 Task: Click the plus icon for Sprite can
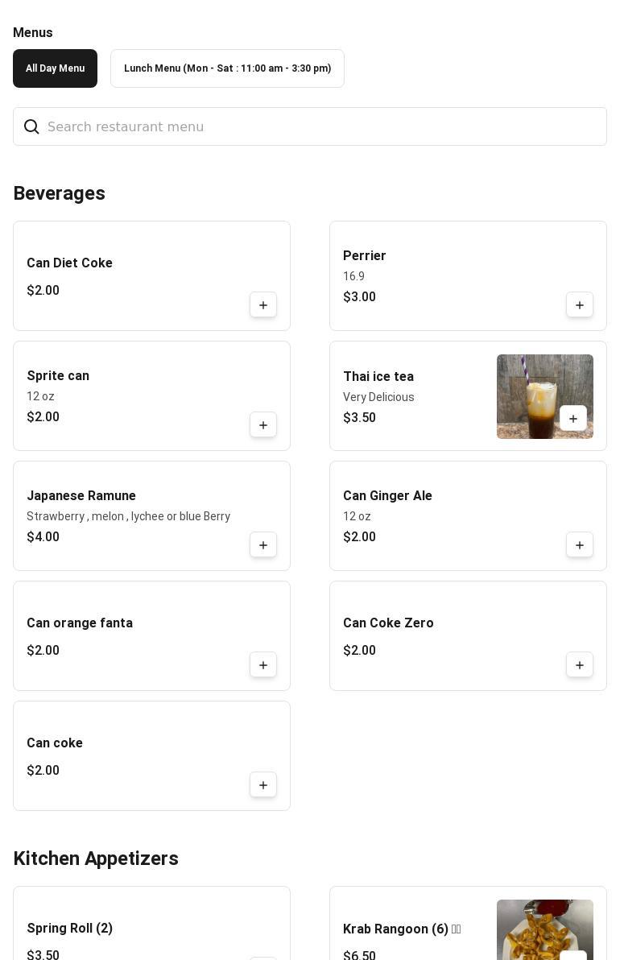(x=263, y=425)
